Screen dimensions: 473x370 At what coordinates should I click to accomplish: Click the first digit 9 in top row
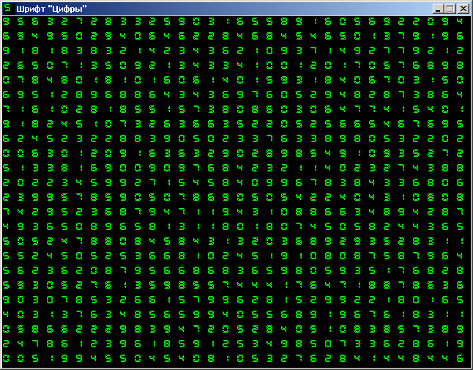6,22
